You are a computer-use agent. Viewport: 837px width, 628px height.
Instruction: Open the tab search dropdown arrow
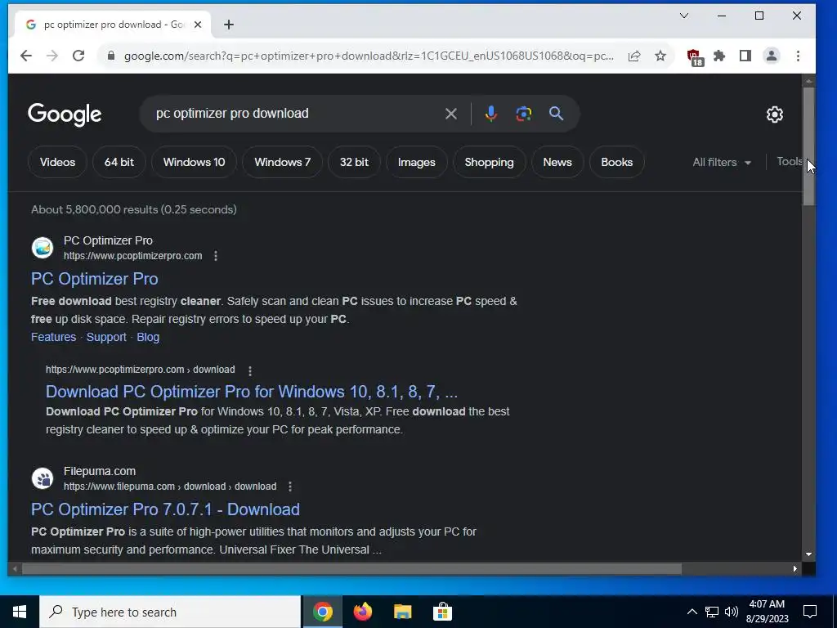684,16
